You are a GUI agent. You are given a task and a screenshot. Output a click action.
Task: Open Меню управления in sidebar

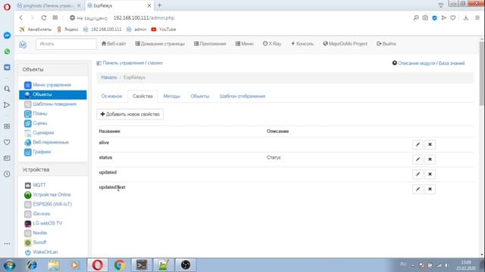[52, 85]
